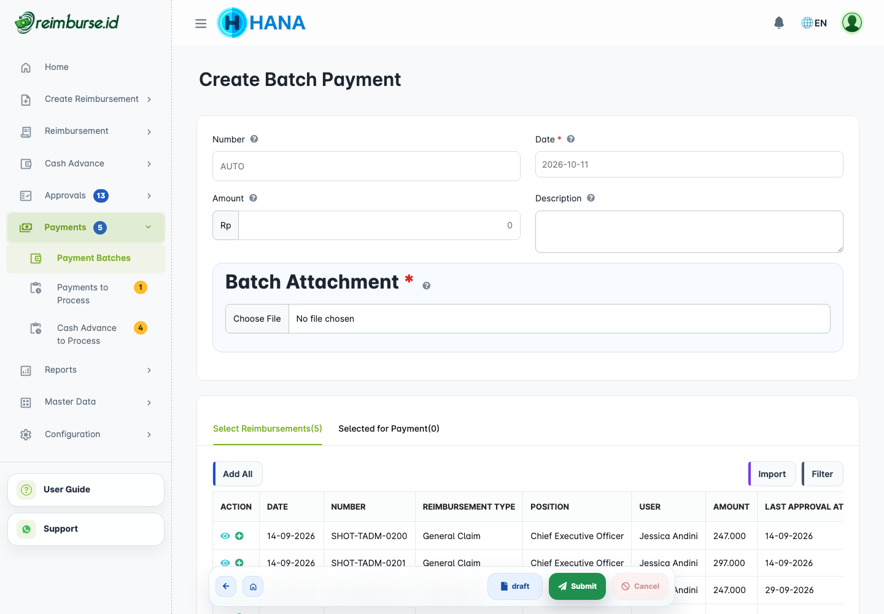Screen dimensions: 884x614
Task: Click Choose File for batch attachment
Action: point(257,319)
